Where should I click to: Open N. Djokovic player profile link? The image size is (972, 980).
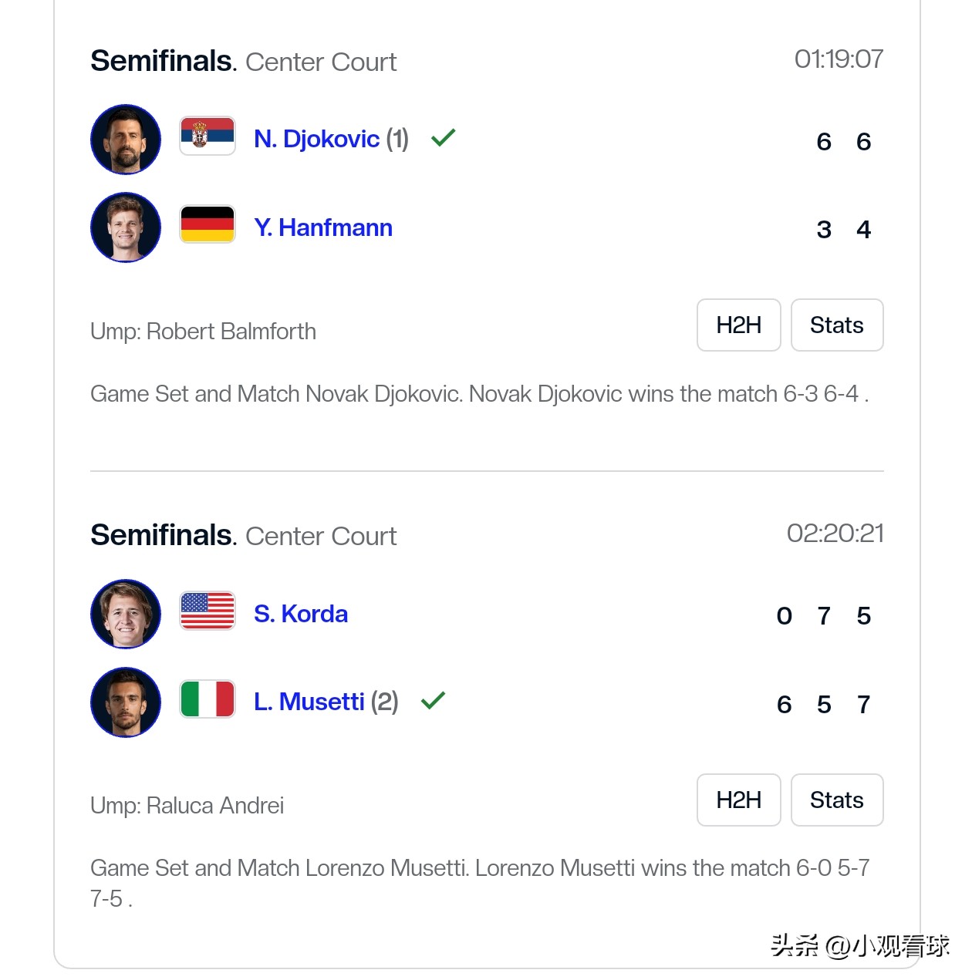[x=316, y=139]
